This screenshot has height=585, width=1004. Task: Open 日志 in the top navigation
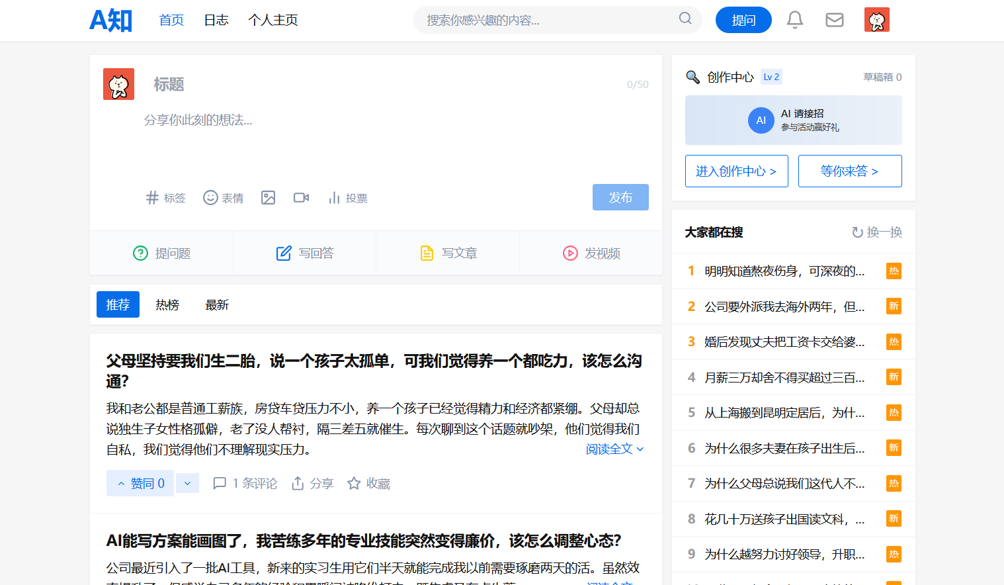(216, 21)
